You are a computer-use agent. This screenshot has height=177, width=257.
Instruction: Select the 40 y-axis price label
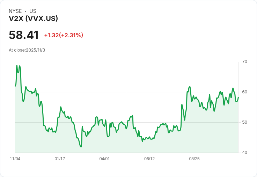click(x=244, y=153)
